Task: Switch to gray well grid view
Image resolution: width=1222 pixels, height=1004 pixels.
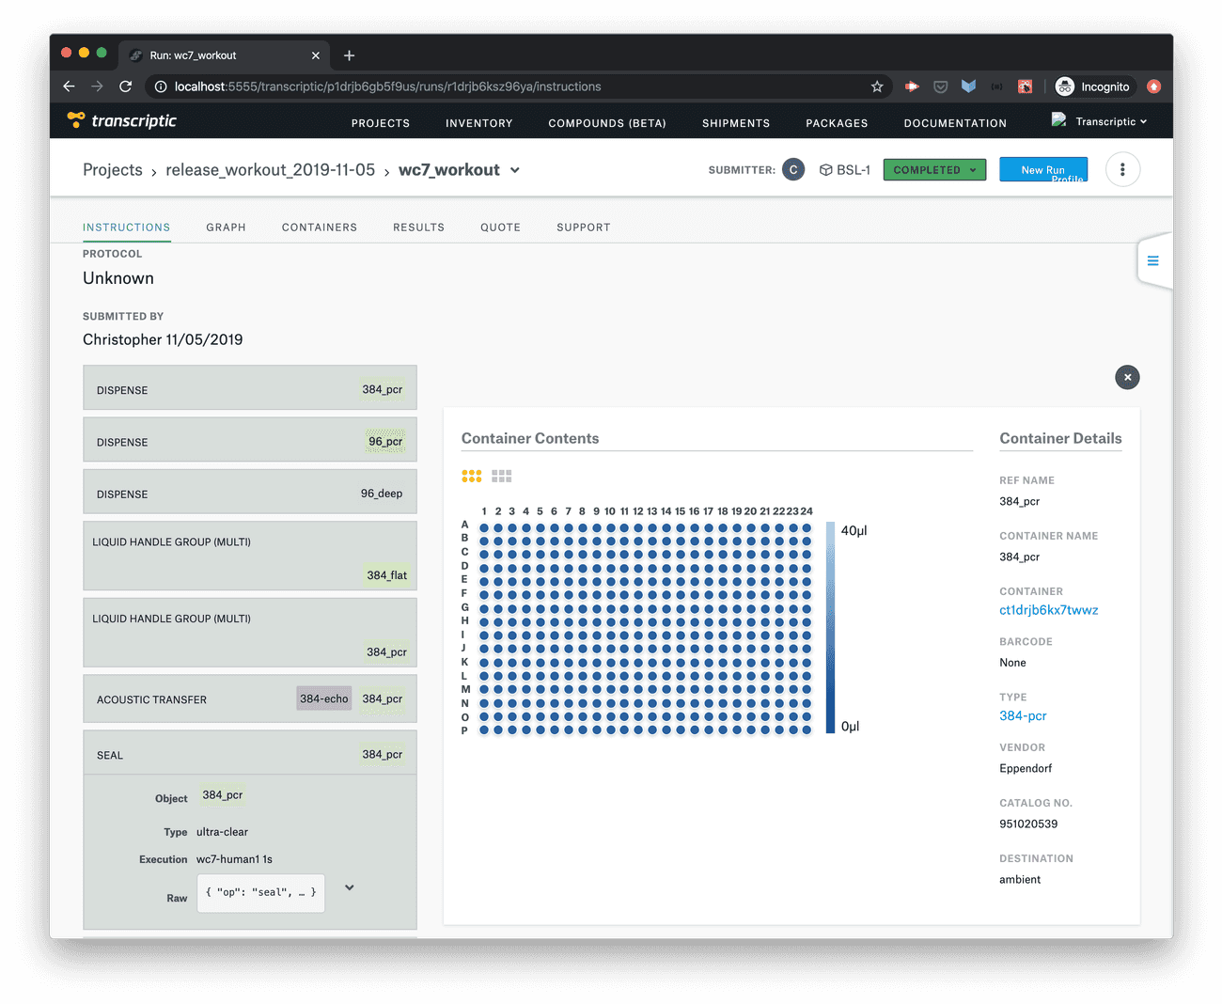Action: pos(502,477)
